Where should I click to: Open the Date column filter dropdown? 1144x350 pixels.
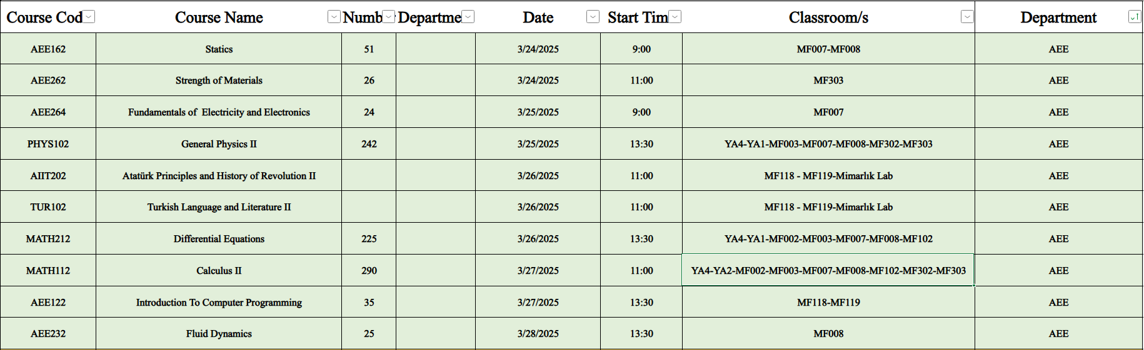tap(593, 17)
